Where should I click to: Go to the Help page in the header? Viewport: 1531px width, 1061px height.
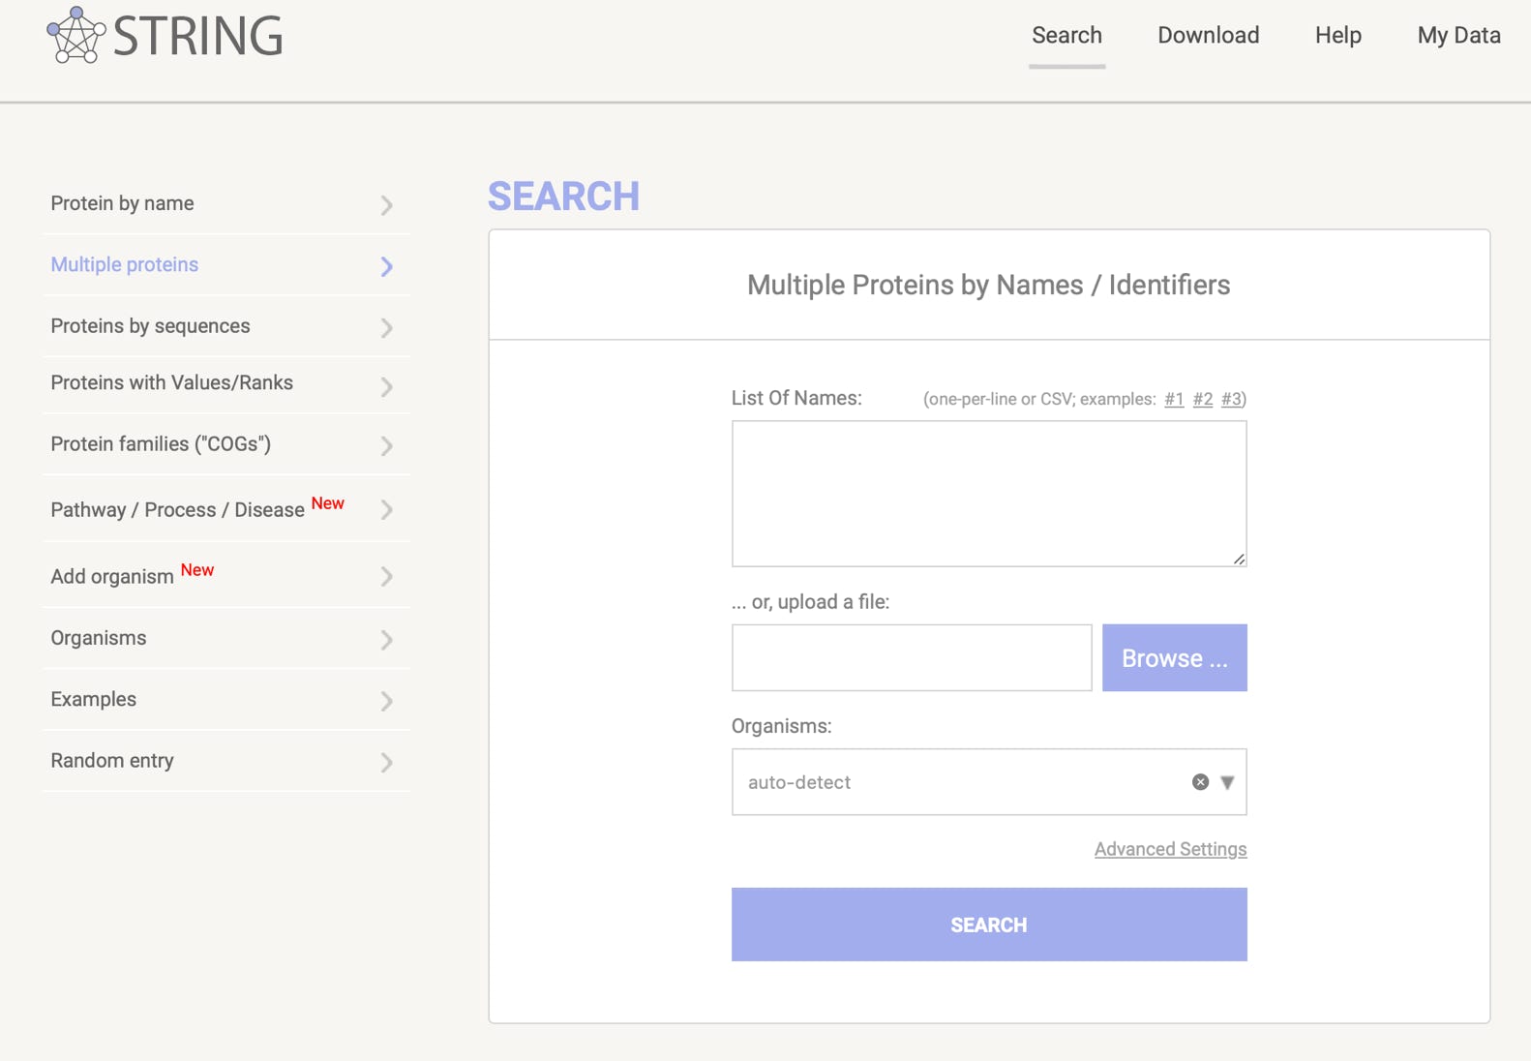point(1337,36)
